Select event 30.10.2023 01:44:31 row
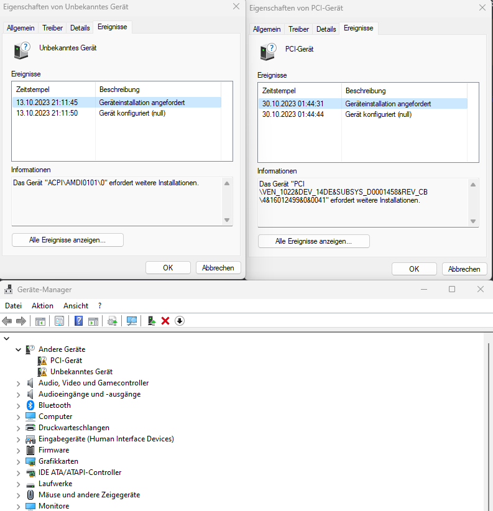493x511 pixels. 363,104
